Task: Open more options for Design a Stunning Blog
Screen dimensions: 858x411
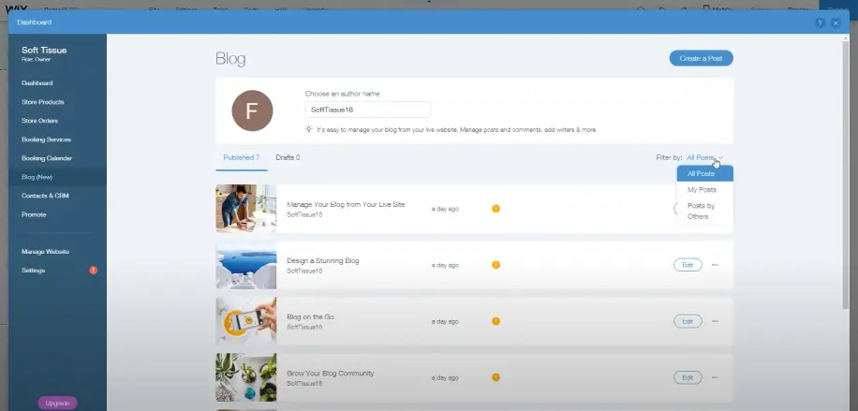Action: click(x=715, y=265)
